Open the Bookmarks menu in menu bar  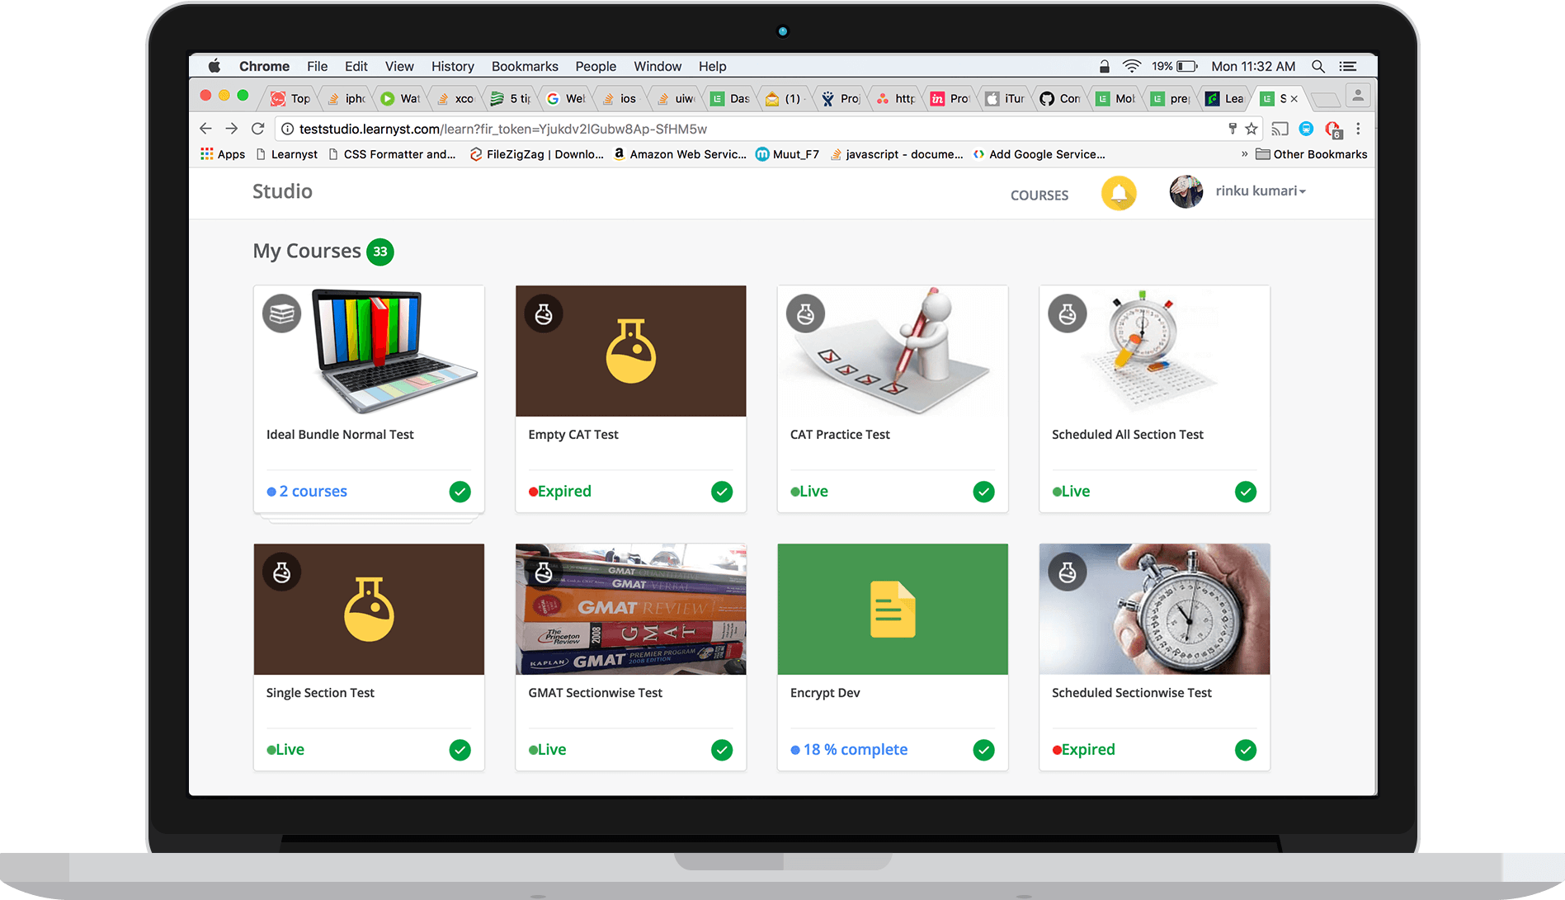[x=525, y=66]
